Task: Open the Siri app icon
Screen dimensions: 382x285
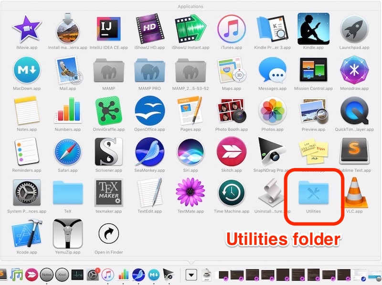Action: click(x=191, y=151)
